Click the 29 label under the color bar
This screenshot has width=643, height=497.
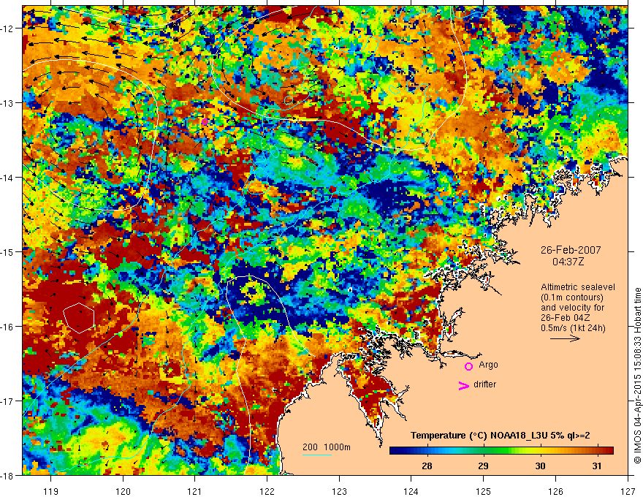pyautogui.click(x=484, y=466)
